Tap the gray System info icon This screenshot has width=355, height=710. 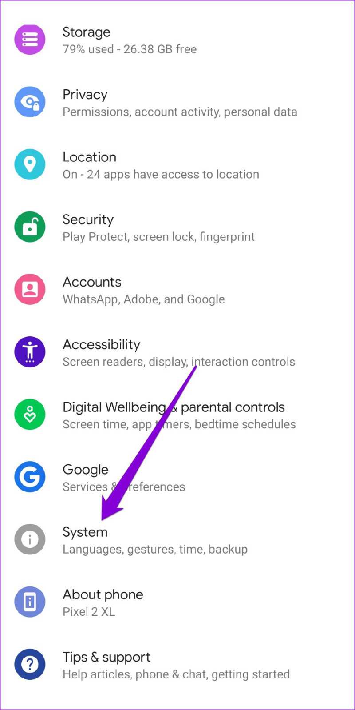[x=30, y=539]
